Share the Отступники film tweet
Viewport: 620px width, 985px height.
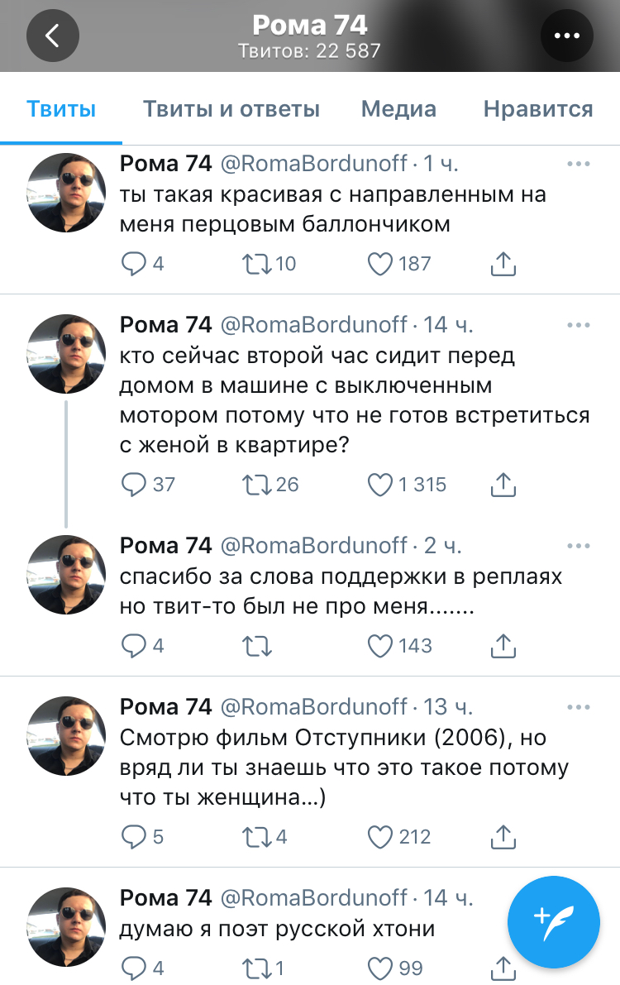tap(503, 837)
